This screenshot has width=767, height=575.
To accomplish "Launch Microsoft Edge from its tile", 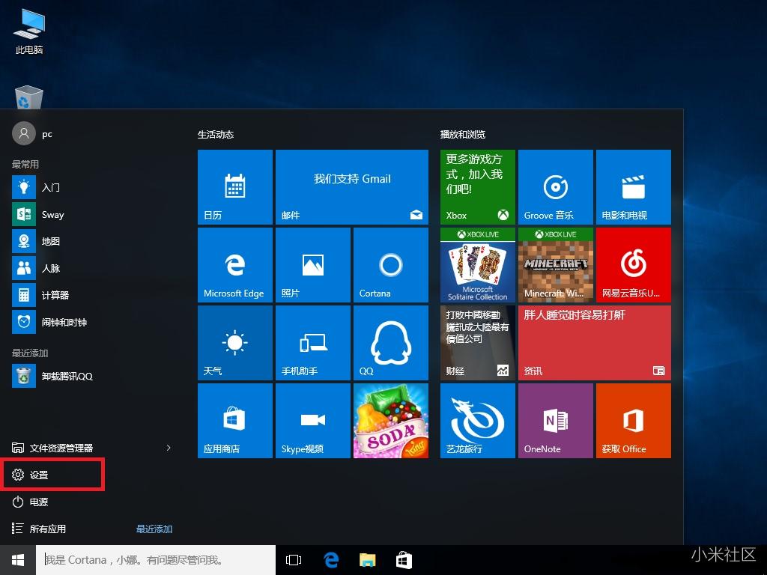I will click(x=234, y=264).
